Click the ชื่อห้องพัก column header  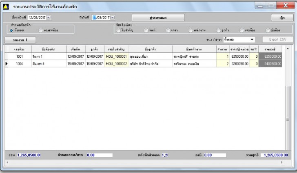click(x=49, y=49)
